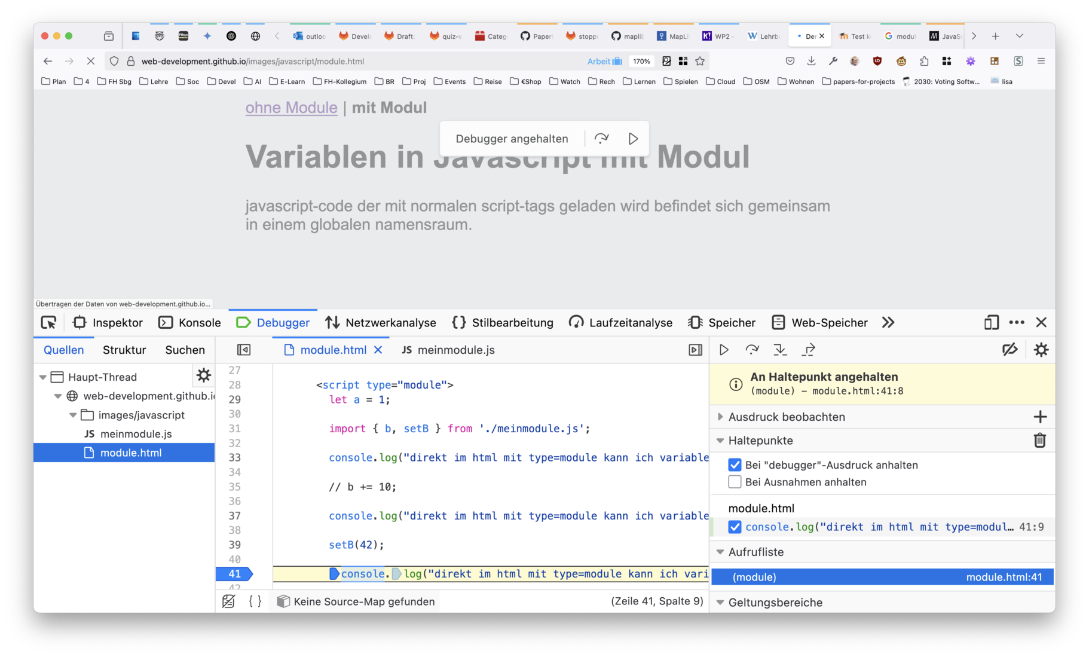This screenshot has width=1089, height=657.
Task: Click Keine Source-Map gefunden status
Action: [356, 601]
